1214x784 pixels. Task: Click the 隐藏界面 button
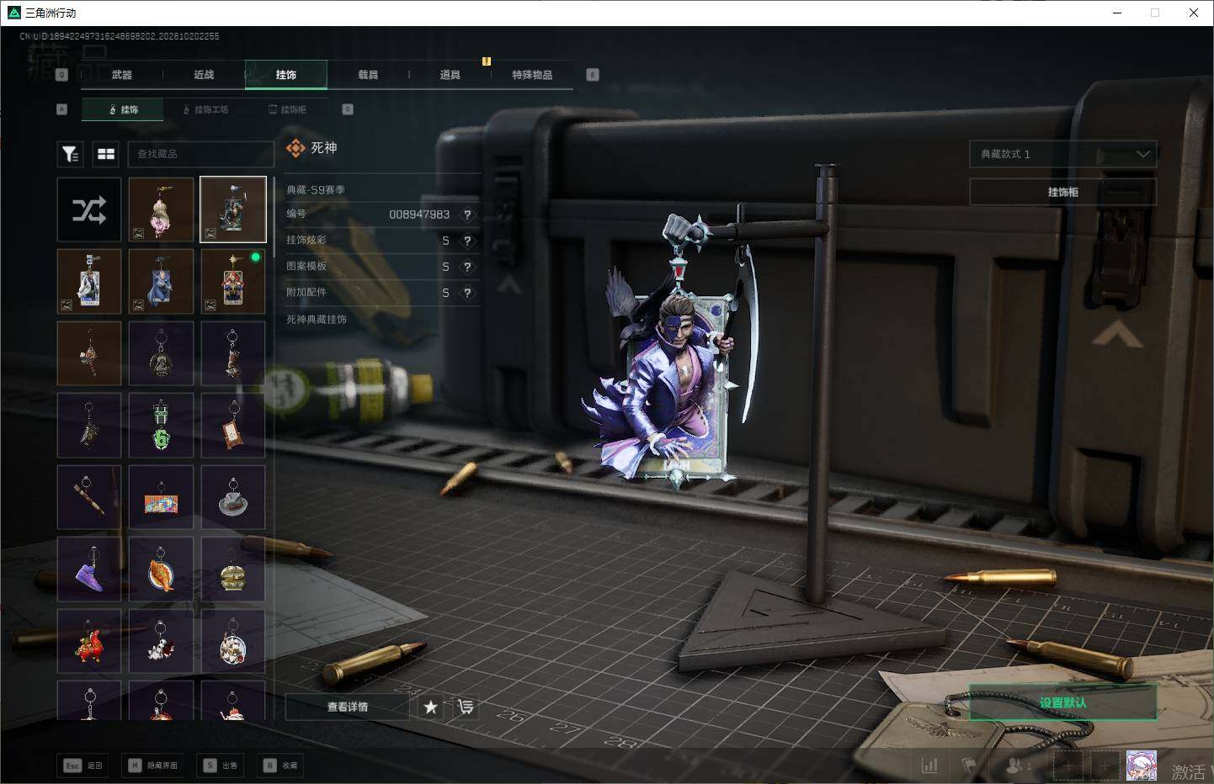[x=152, y=765]
